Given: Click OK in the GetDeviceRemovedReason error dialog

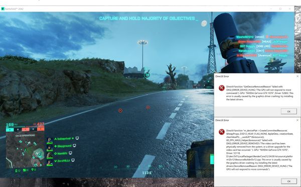Looking at the screenshot, I should pyautogui.click(x=289, y=111).
